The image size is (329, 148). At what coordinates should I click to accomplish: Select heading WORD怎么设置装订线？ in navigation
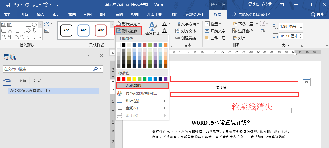pyautogui.click(x=54, y=91)
